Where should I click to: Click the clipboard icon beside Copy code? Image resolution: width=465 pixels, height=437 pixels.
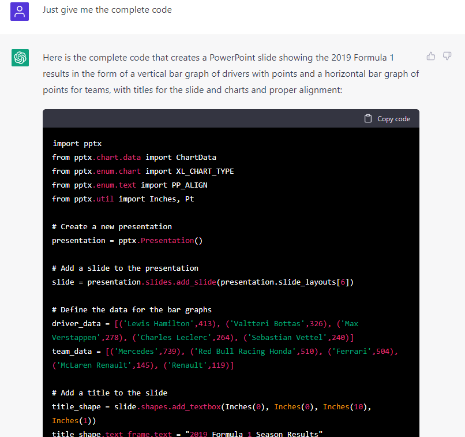[x=367, y=119]
